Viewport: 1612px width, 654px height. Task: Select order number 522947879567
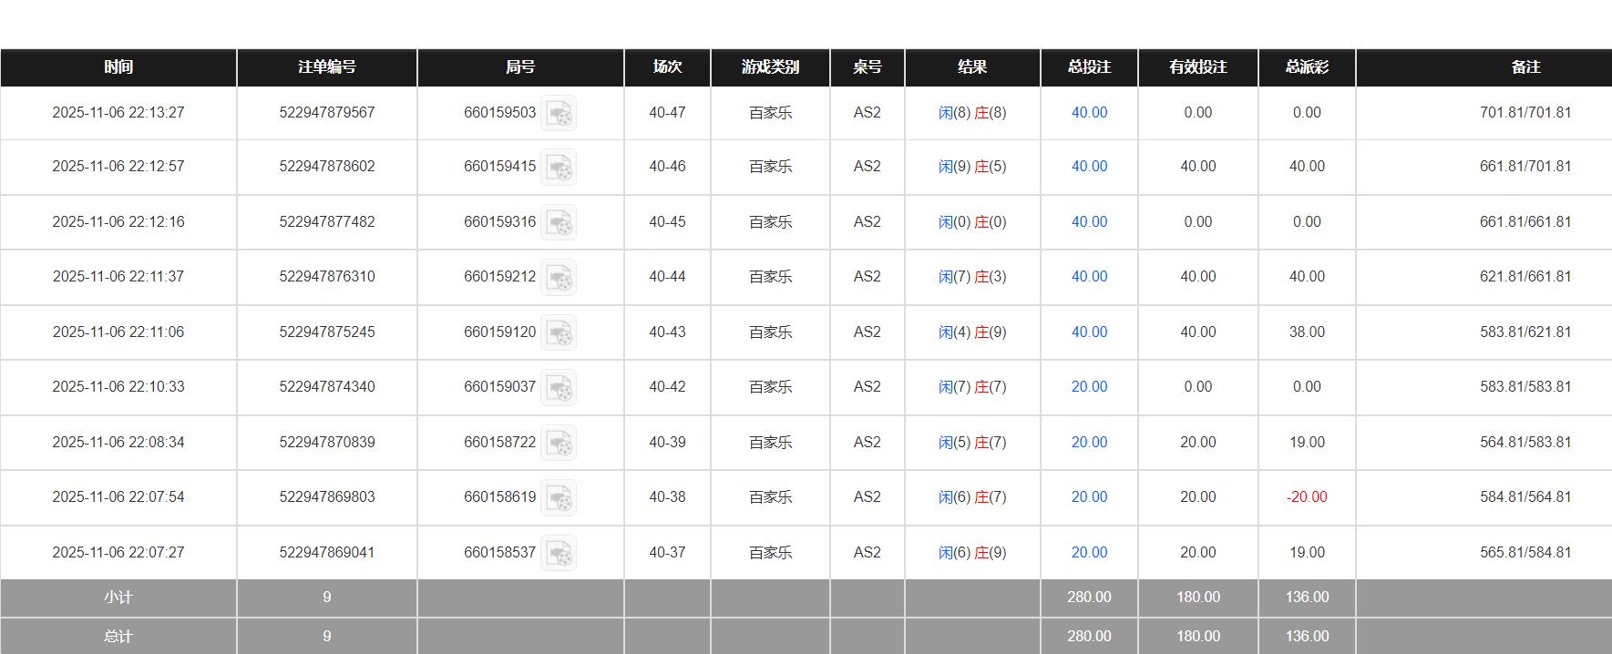click(x=327, y=113)
